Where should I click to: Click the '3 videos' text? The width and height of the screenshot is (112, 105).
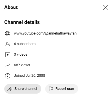click(21, 54)
